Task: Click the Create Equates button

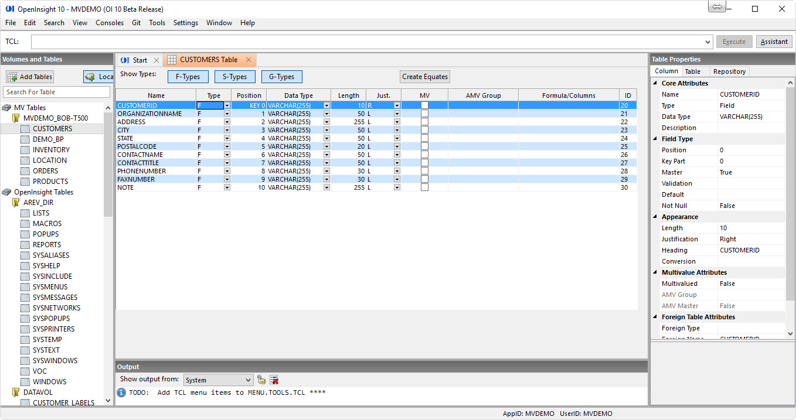Action: 425,77
